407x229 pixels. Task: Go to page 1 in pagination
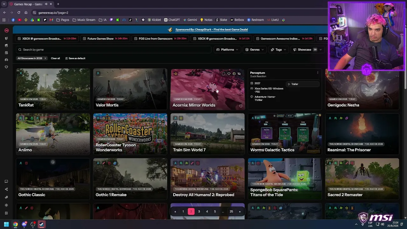pos(183,212)
